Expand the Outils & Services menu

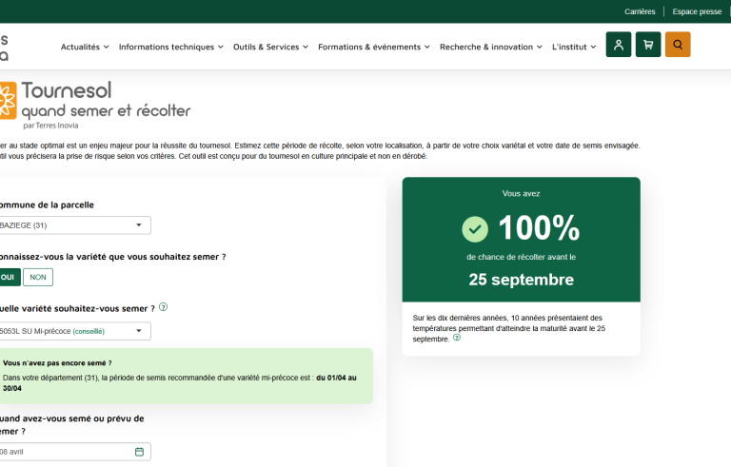[270, 47]
